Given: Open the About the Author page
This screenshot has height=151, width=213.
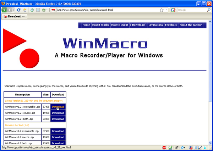Looking at the screenshot, I should coord(191,25).
